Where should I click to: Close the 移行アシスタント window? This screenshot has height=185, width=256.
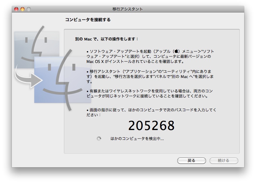coord(16,9)
